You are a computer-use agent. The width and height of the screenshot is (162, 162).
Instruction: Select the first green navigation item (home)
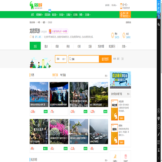tap(32, 15)
